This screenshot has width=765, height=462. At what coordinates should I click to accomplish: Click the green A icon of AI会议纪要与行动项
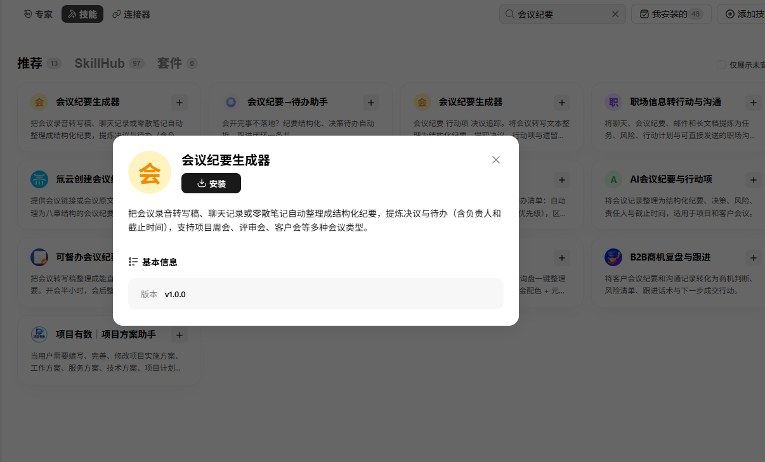pos(613,179)
